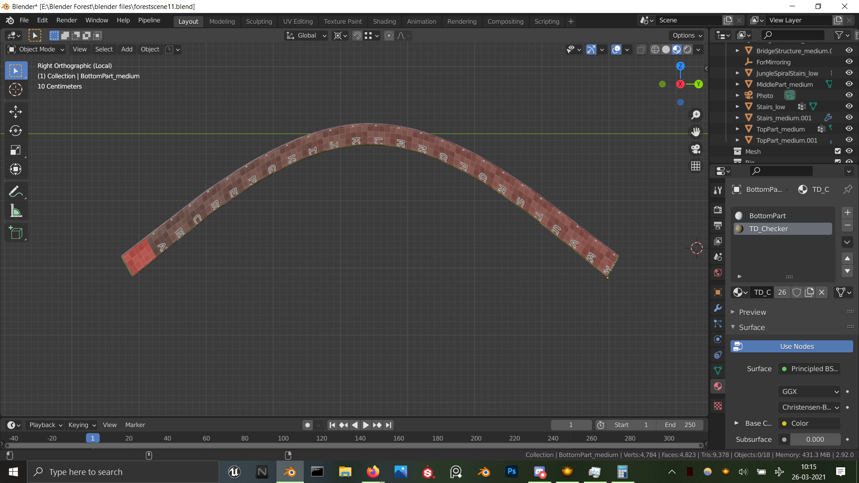Open the Tool properties tab

[x=718, y=190]
